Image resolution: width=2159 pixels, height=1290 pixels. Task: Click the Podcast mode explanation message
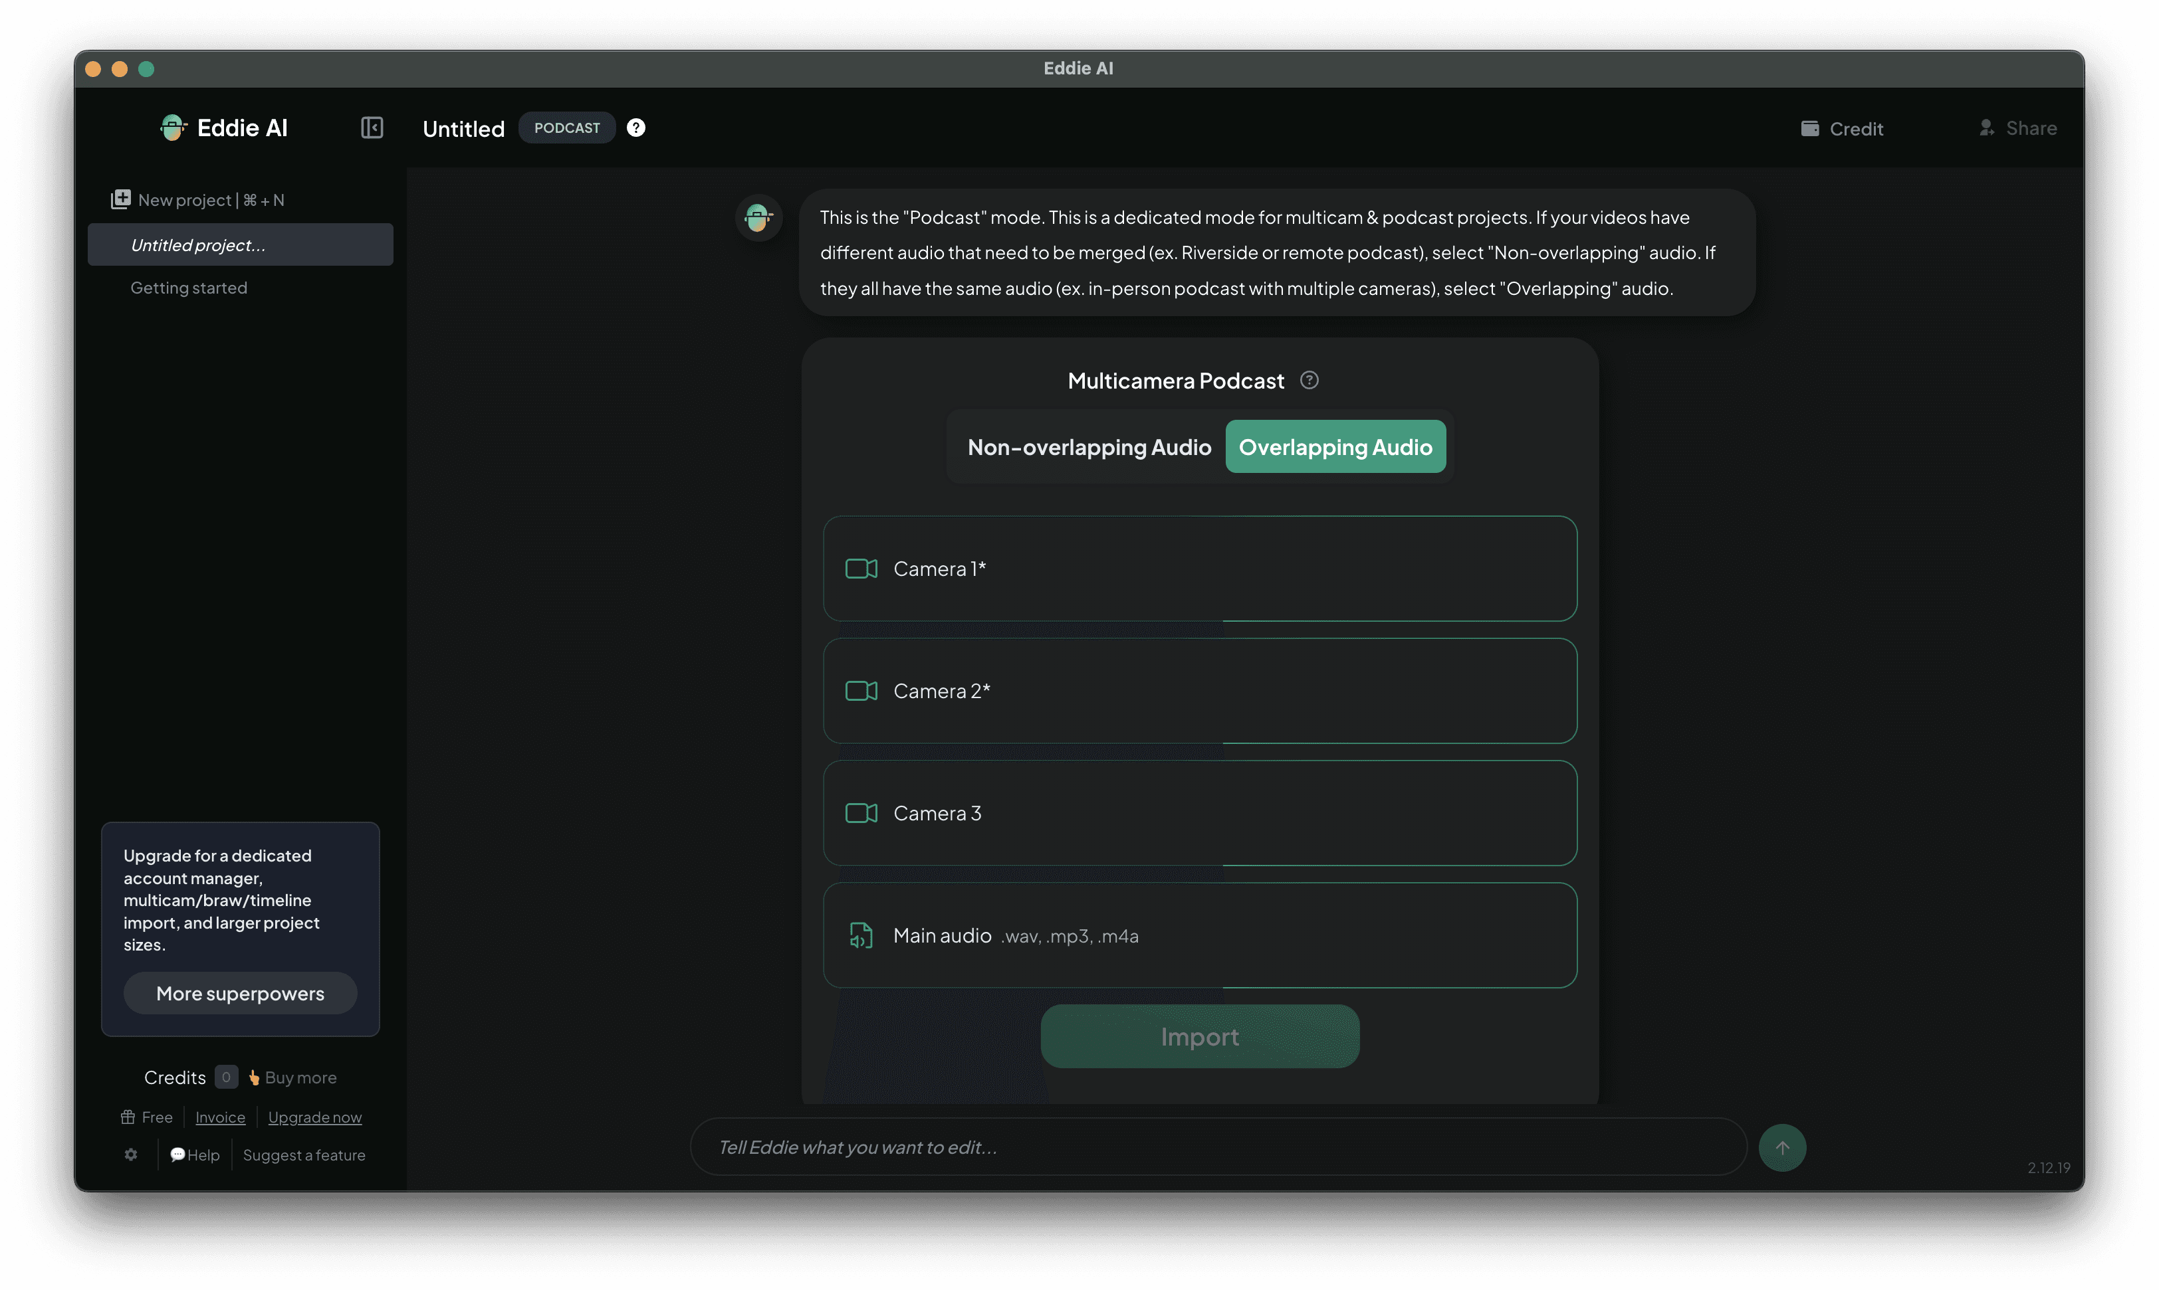coord(1277,252)
